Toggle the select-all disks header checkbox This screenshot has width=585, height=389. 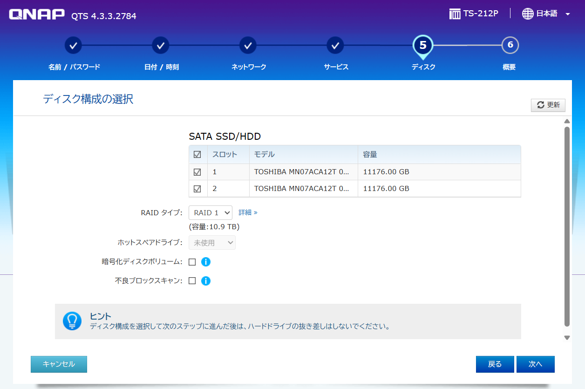[197, 155]
